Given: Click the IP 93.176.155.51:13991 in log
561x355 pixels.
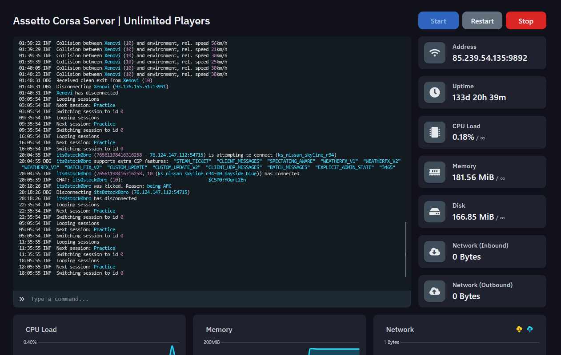Looking at the screenshot, I should [140, 87].
